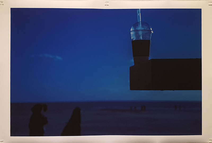Viewport: 212px width, 143px height.
Task: Click the domed plastic cup with the straw
Action: pyautogui.click(x=141, y=37)
